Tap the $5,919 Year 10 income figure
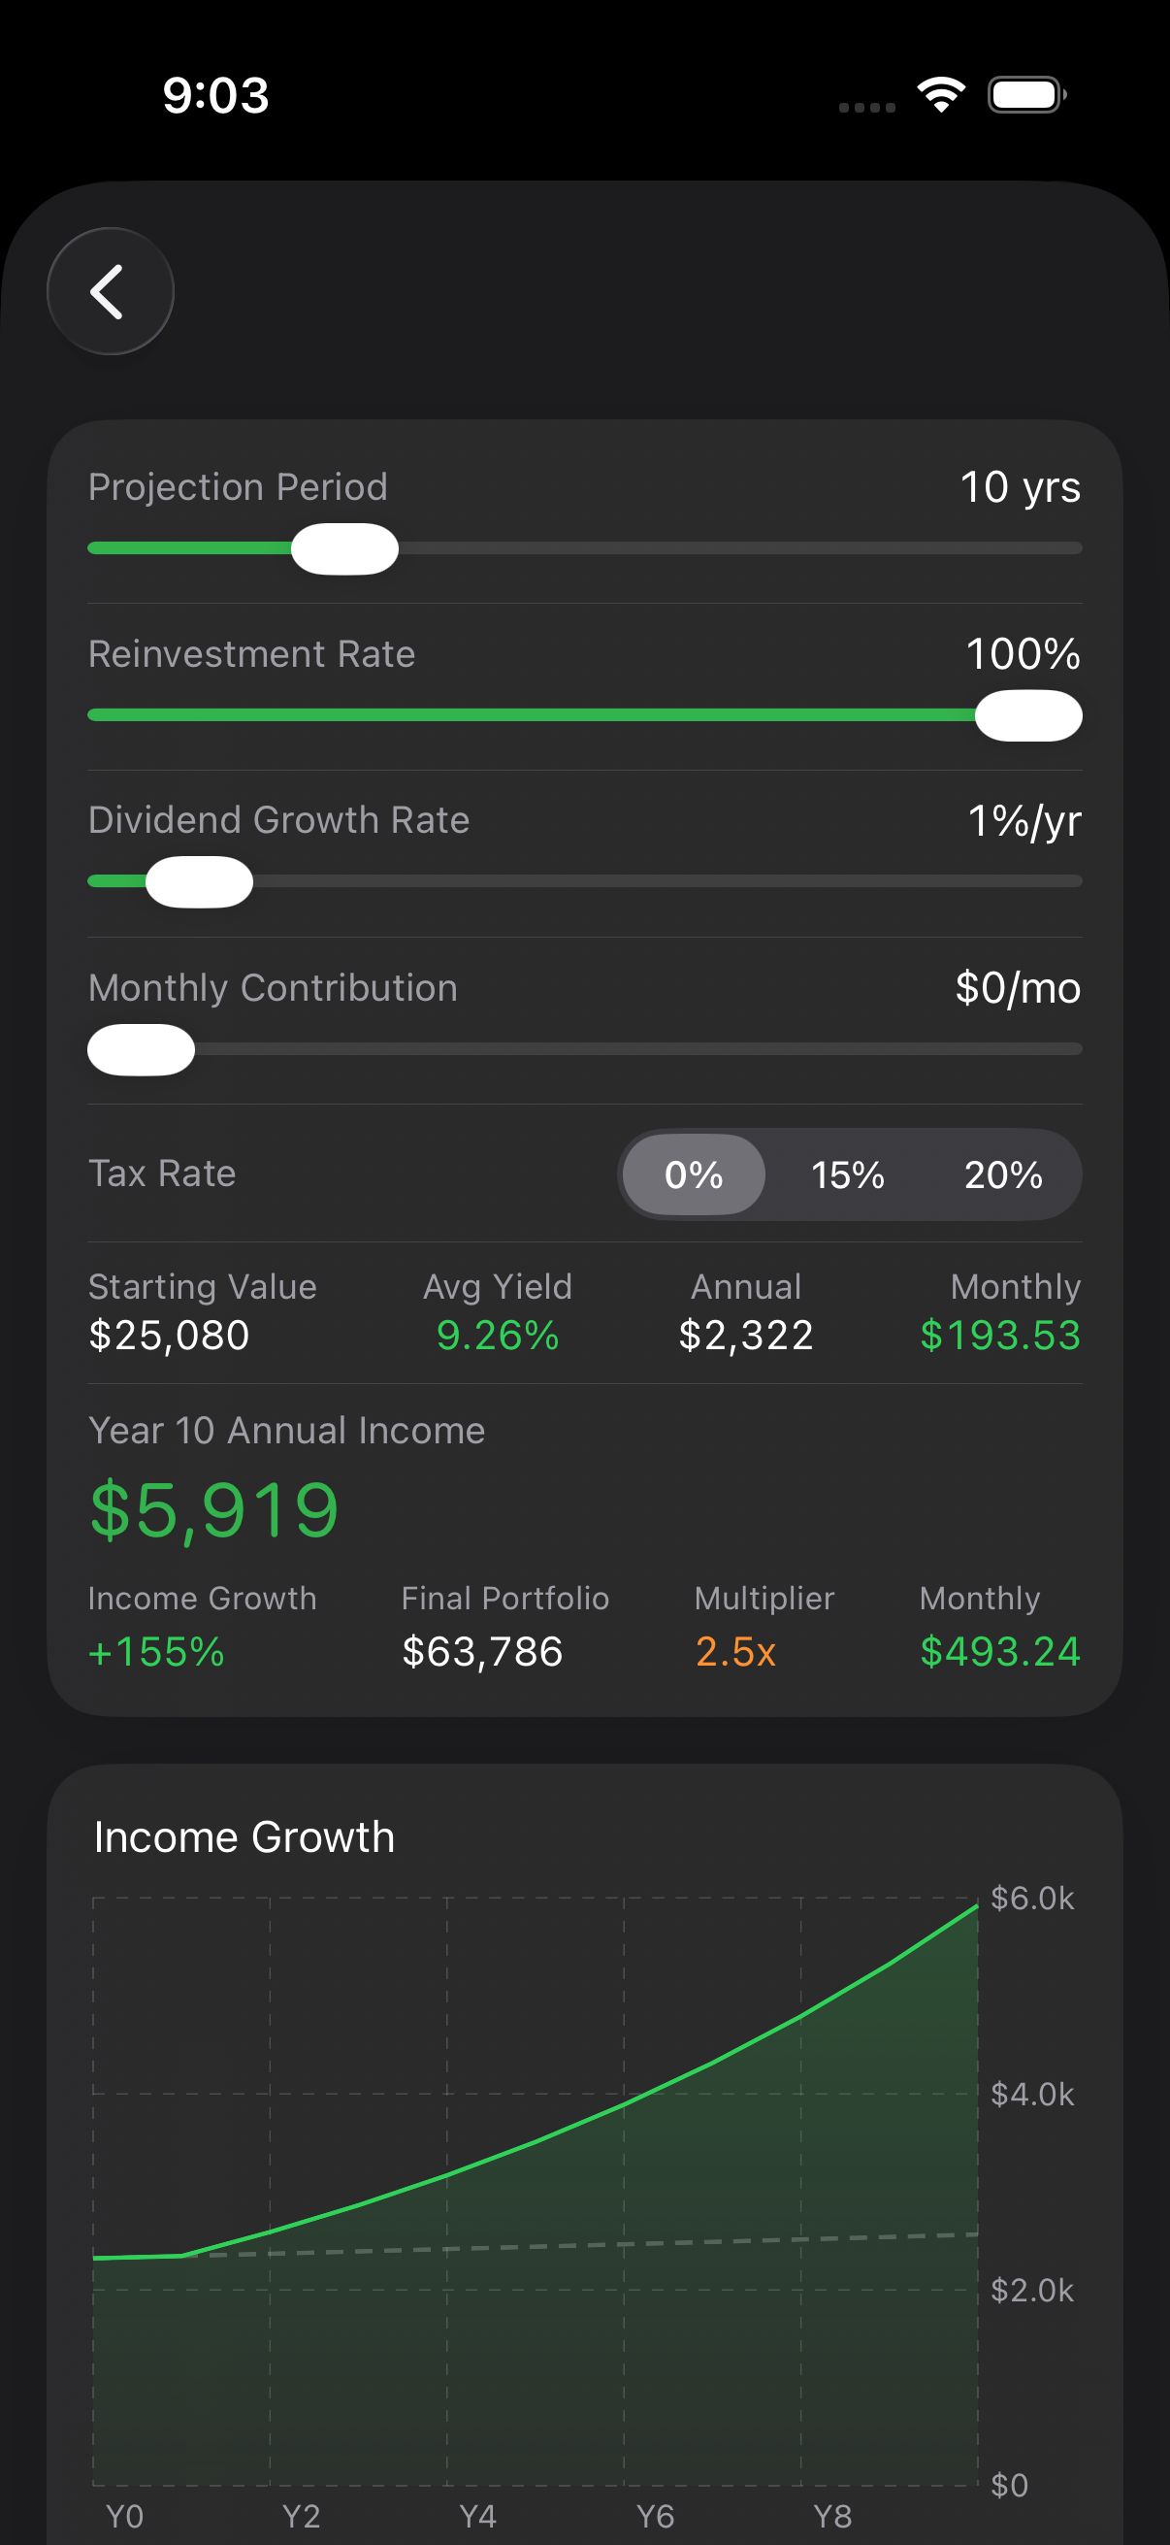The height and width of the screenshot is (2545, 1170). tap(214, 1510)
